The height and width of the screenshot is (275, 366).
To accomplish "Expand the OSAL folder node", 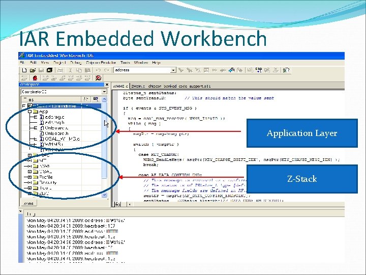I will click(x=29, y=172).
